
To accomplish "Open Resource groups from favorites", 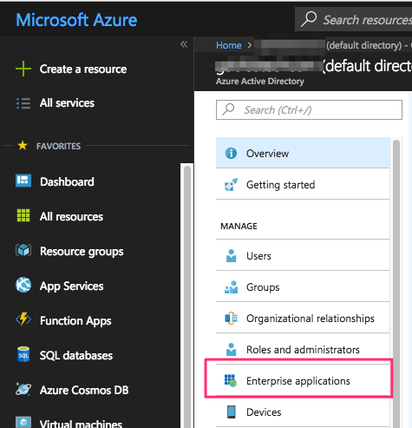I will tap(82, 252).
